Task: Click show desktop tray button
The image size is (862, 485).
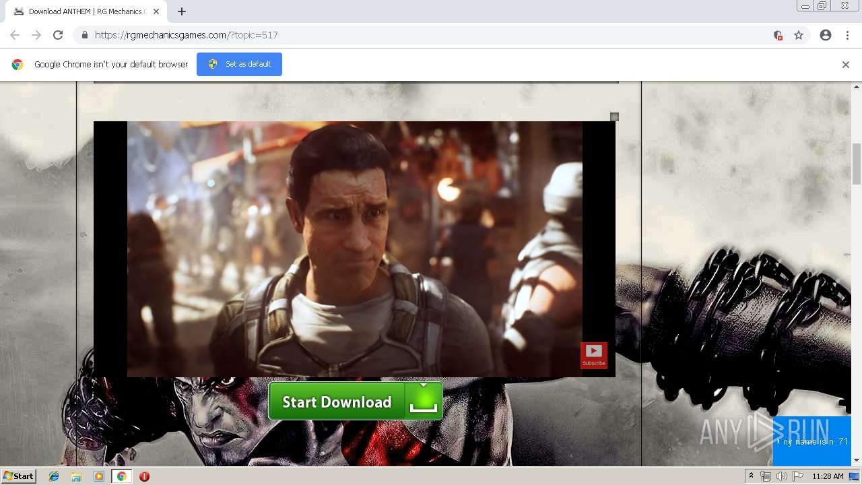Action: (854, 476)
